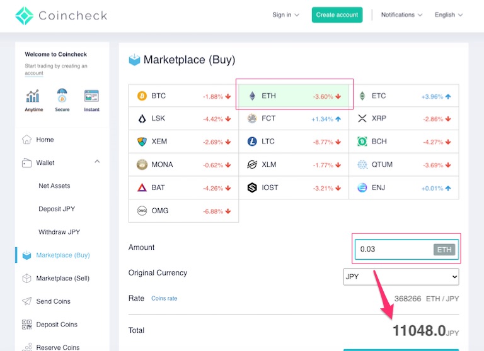Click the OMG -6.88% change value
The width and height of the screenshot is (484, 351).
click(213, 211)
